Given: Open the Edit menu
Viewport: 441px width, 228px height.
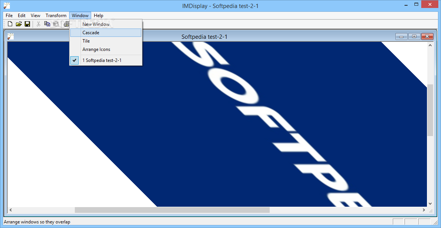Looking at the screenshot, I should 22,16.
